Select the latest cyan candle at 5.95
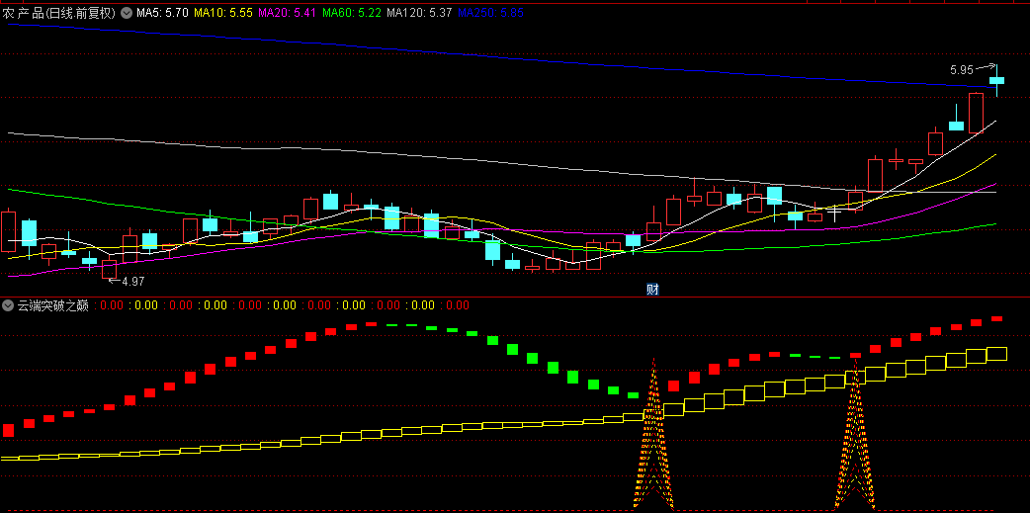Image resolution: width=1030 pixels, height=513 pixels. (x=996, y=80)
